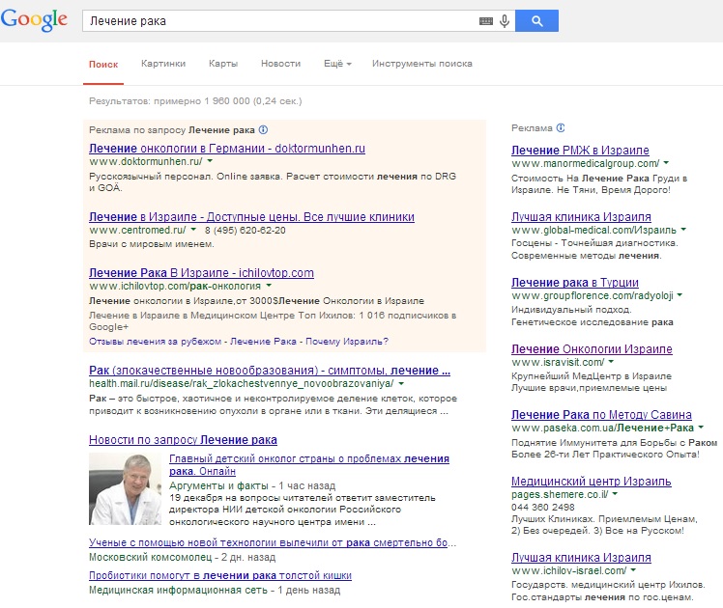Open 'Лучшая клиника Израиля' global-medical ad

[582, 216]
